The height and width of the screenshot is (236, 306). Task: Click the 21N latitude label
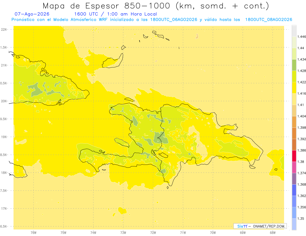(x=4, y=65)
